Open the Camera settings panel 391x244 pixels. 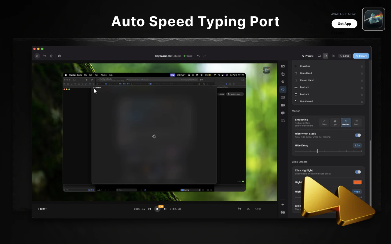[x=283, y=105]
